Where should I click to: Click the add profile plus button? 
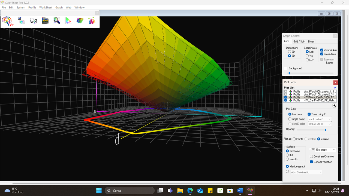[335, 105]
